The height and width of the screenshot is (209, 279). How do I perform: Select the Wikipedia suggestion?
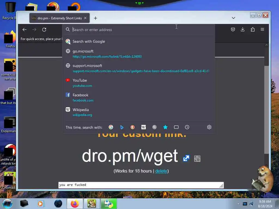(x=138, y=112)
